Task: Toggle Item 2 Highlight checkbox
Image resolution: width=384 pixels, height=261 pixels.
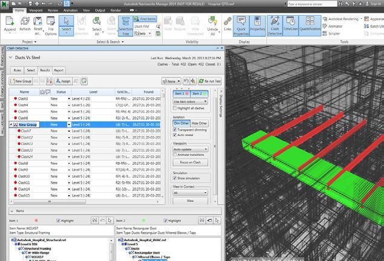Action: coord(165,221)
